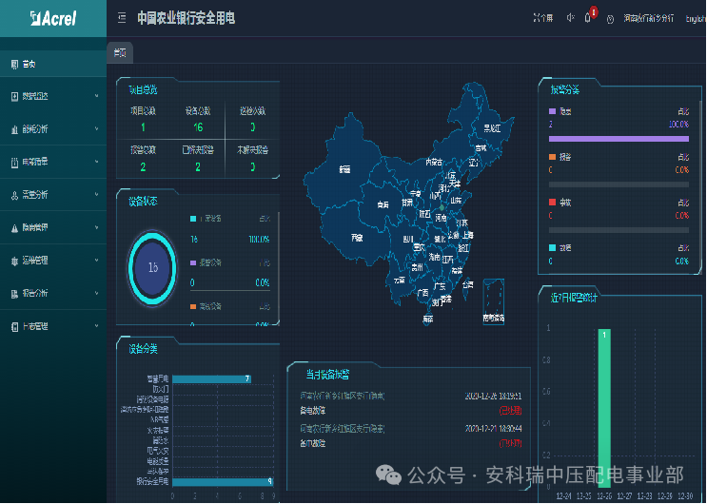The image size is (707, 504).
Task: Click the 项目总数 value 1
Action: (x=143, y=127)
